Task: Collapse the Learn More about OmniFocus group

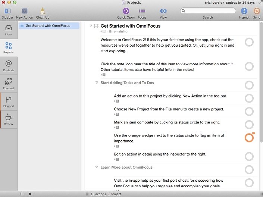Action: point(97,167)
